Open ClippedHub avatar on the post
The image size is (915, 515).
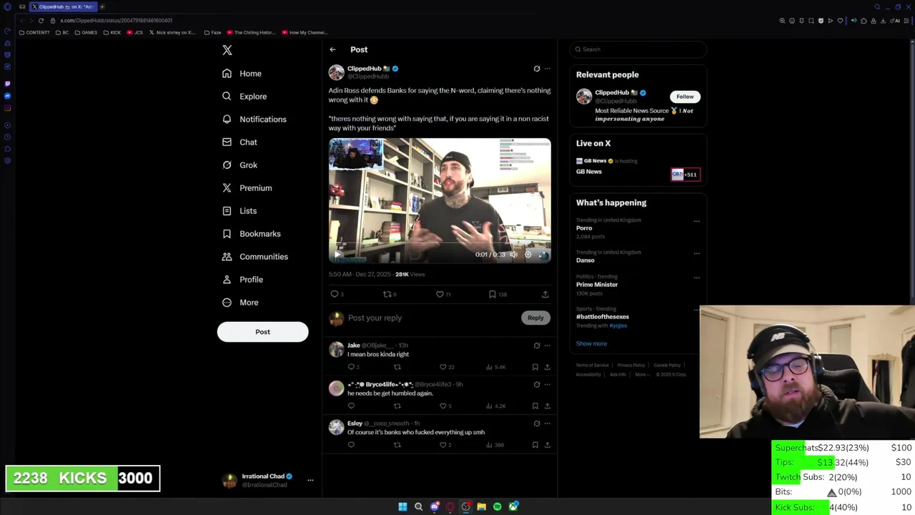pos(336,72)
